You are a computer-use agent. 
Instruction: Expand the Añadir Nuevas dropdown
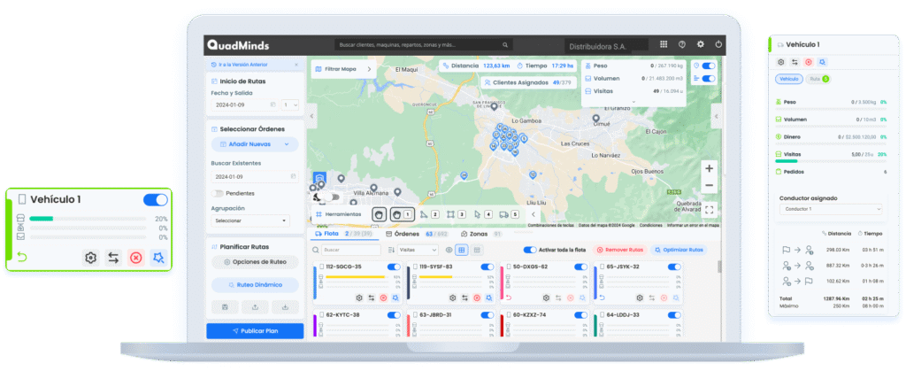point(255,144)
